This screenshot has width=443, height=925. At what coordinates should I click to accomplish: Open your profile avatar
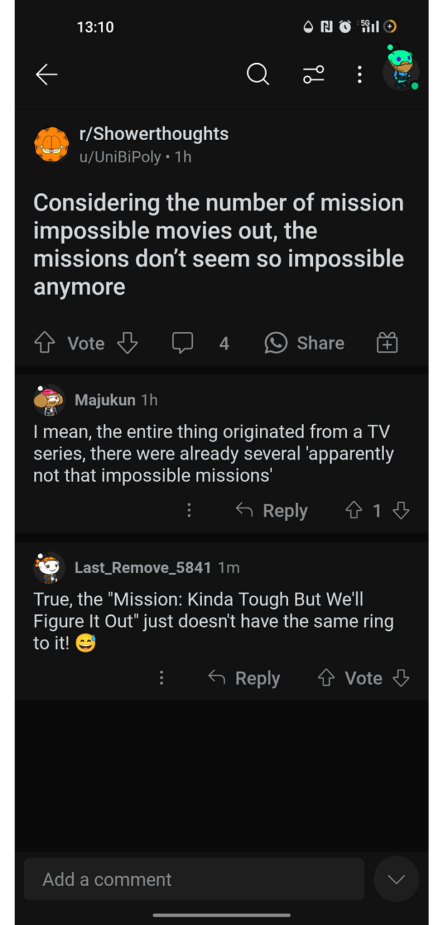[x=400, y=69]
